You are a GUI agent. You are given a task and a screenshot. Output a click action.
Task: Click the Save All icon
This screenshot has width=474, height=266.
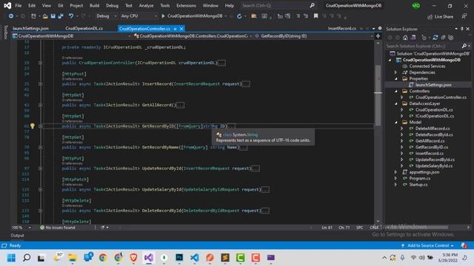click(x=61, y=16)
